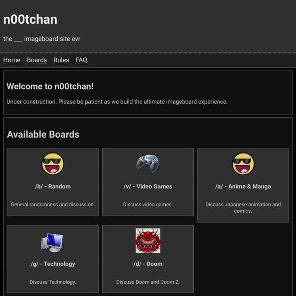Screen dimensions: 296x296
Task: Go to the Home nav link
Action: pos(12,60)
